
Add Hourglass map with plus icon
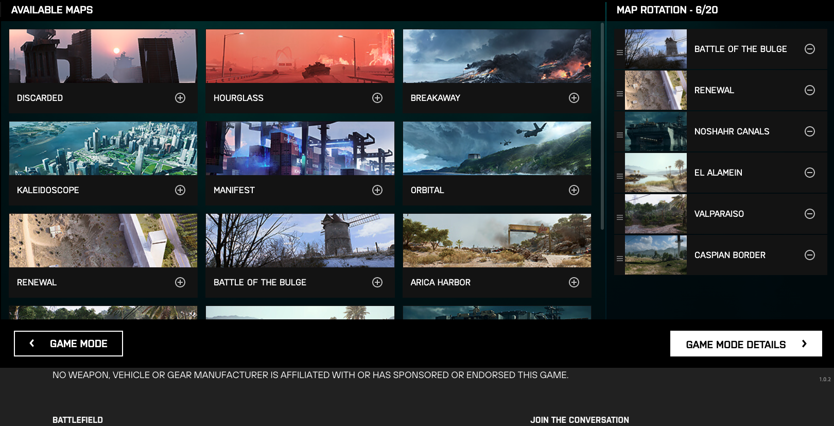click(x=377, y=98)
